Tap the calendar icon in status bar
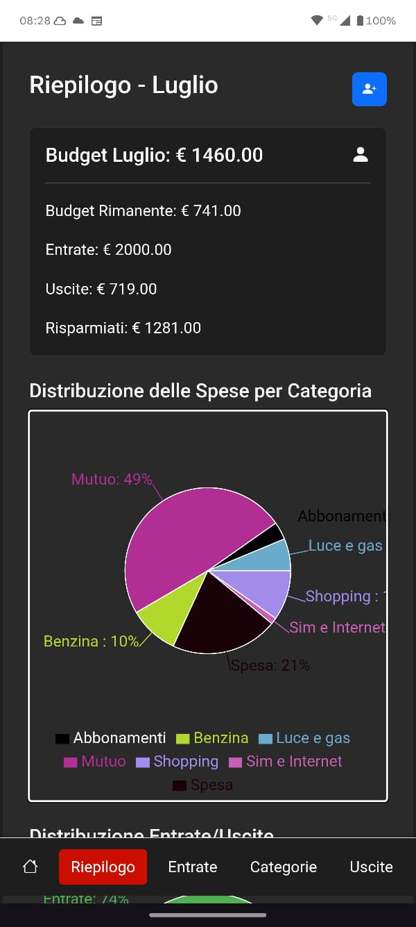Viewport: 416px width, 927px height. (x=97, y=21)
